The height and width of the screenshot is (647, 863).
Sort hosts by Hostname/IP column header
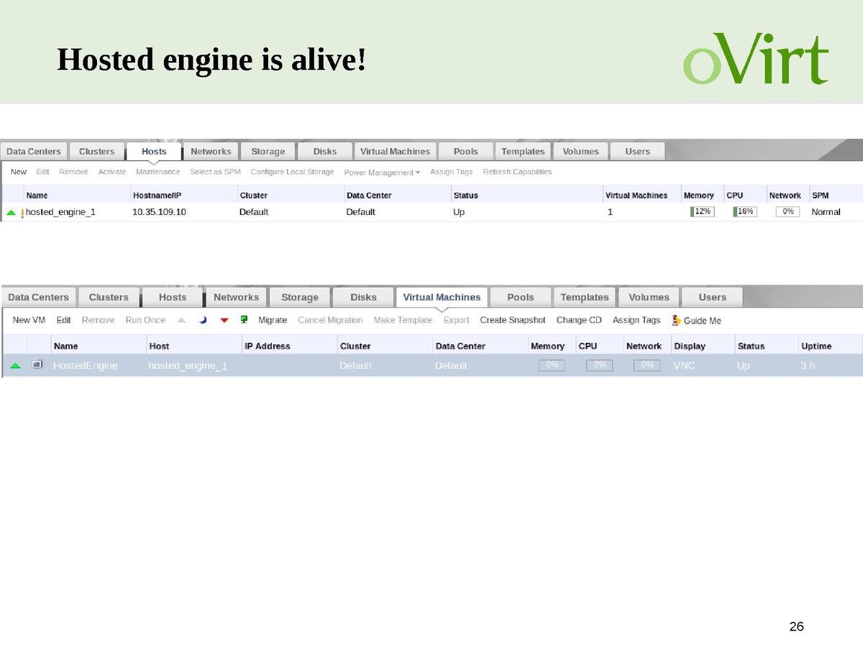click(x=157, y=196)
